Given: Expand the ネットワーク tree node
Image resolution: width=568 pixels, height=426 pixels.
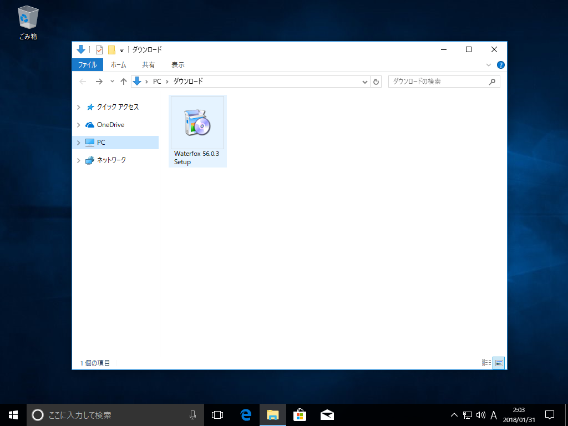Looking at the screenshot, I should click(x=79, y=160).
